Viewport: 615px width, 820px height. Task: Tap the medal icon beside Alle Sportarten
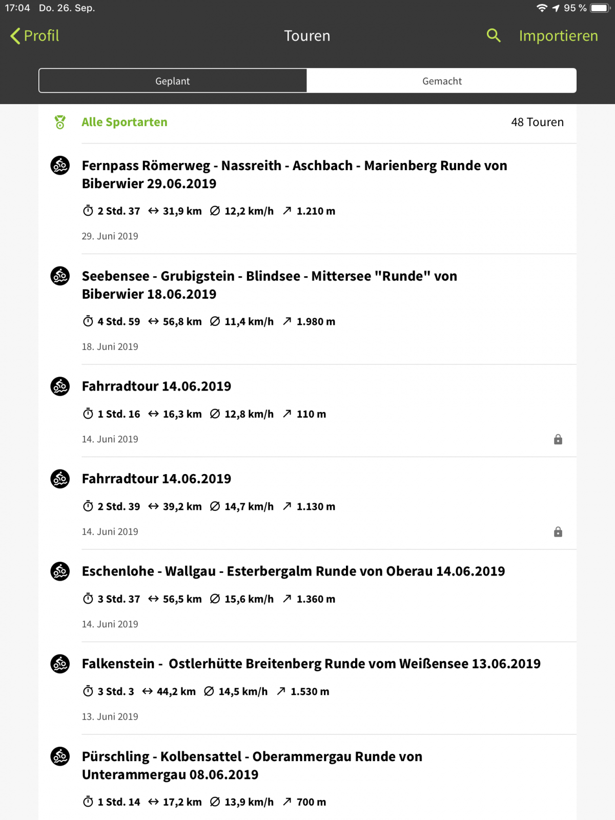[60, 122]
